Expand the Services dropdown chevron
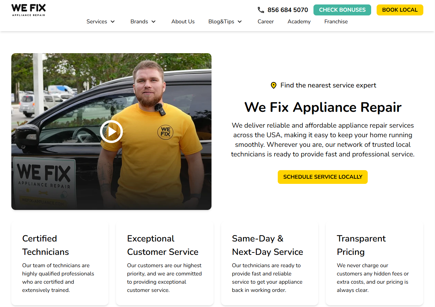 [x=113, y=22]
